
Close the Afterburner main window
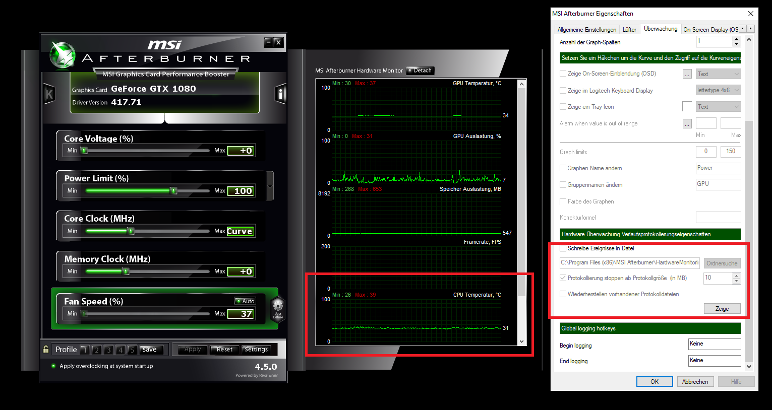278,42
